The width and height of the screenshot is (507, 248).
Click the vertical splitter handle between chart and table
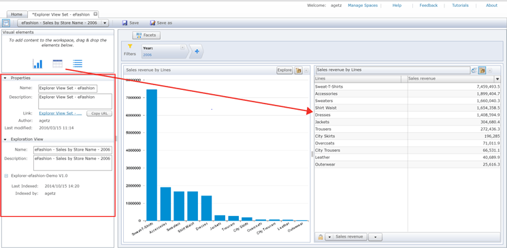point(312,154)
